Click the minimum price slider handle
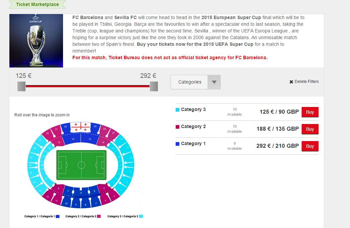 (21, 86)
